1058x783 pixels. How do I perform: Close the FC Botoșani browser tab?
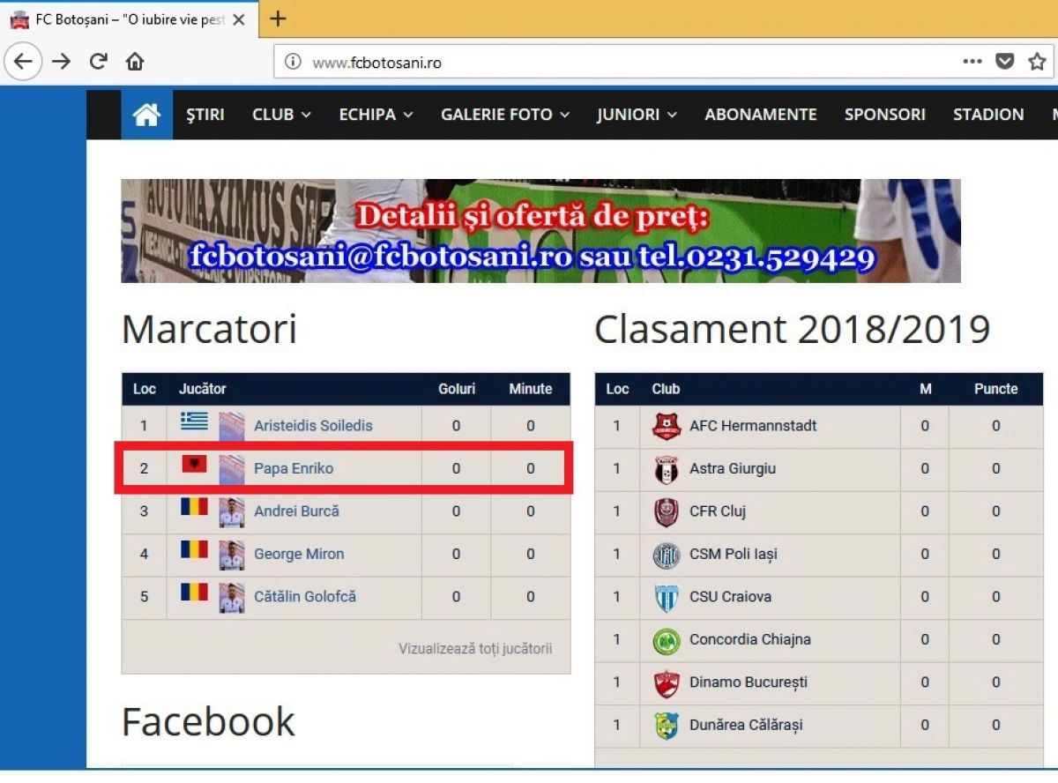[x=239, y=19]
